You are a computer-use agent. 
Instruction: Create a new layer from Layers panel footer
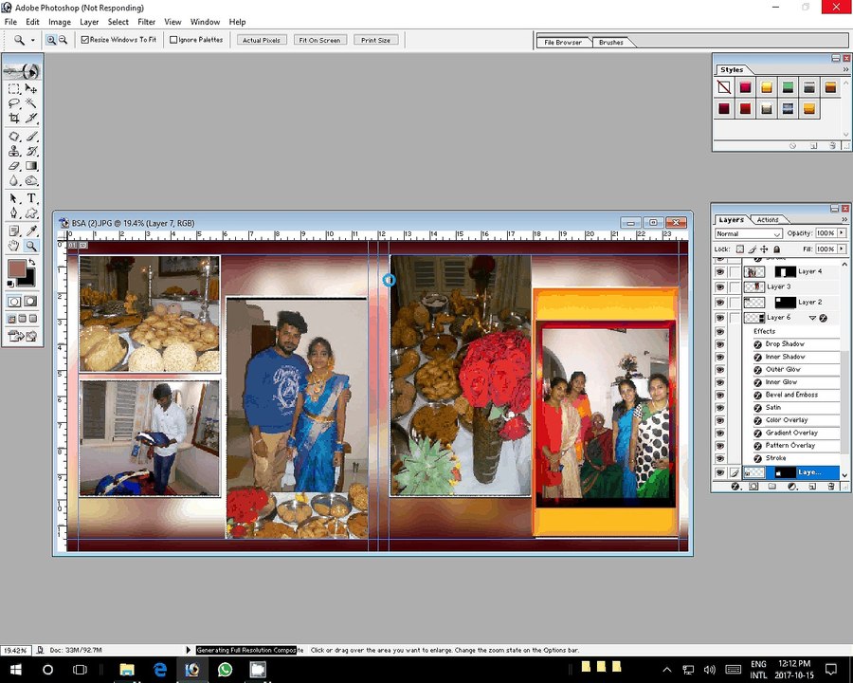(812, 487)
